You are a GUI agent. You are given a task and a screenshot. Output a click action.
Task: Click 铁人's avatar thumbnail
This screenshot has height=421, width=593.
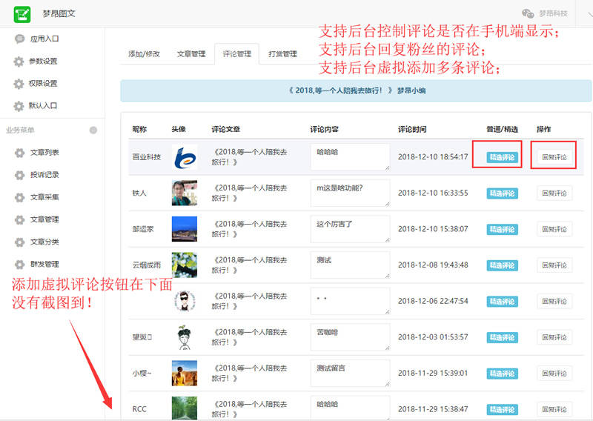coord(185,193)
